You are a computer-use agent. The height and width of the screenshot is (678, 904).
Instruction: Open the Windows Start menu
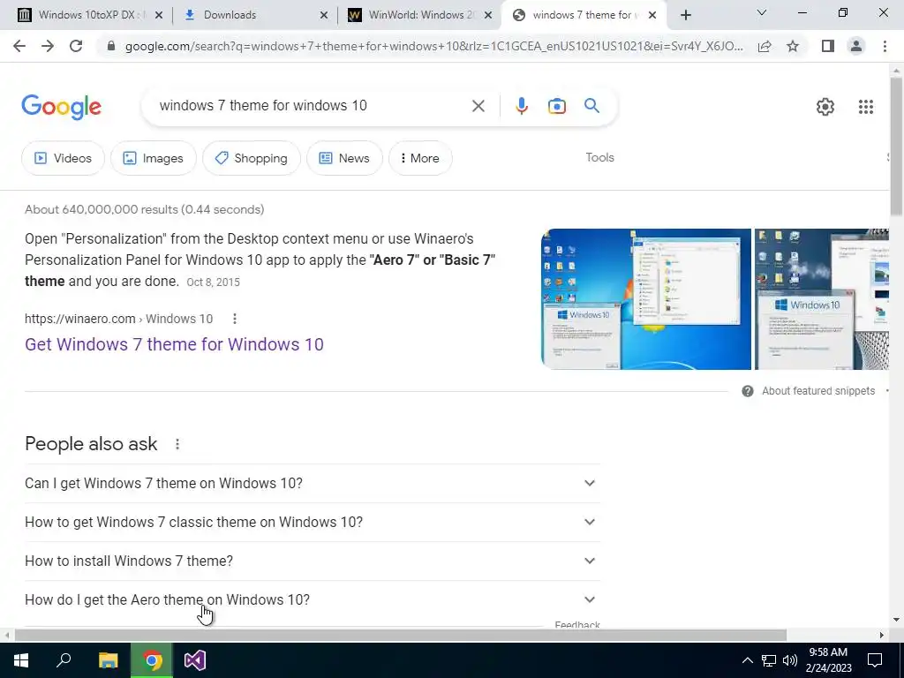coord(21,660)
